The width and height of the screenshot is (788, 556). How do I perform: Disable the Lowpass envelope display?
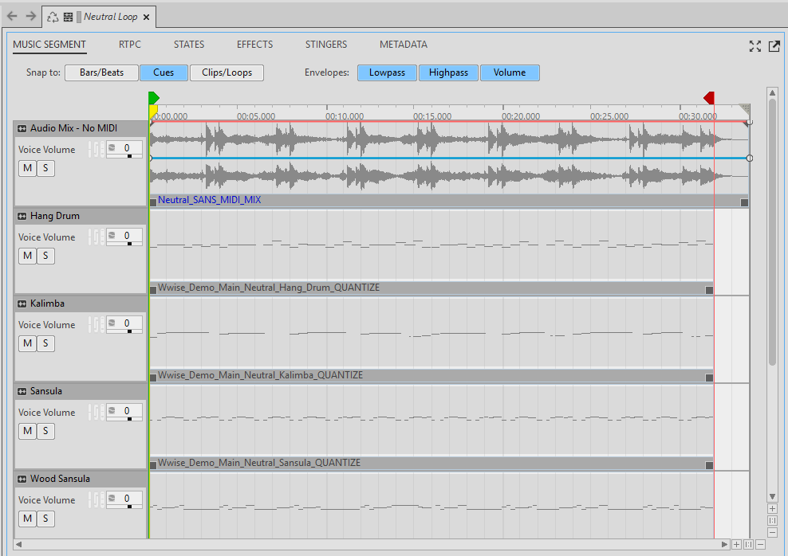(387, 72)
